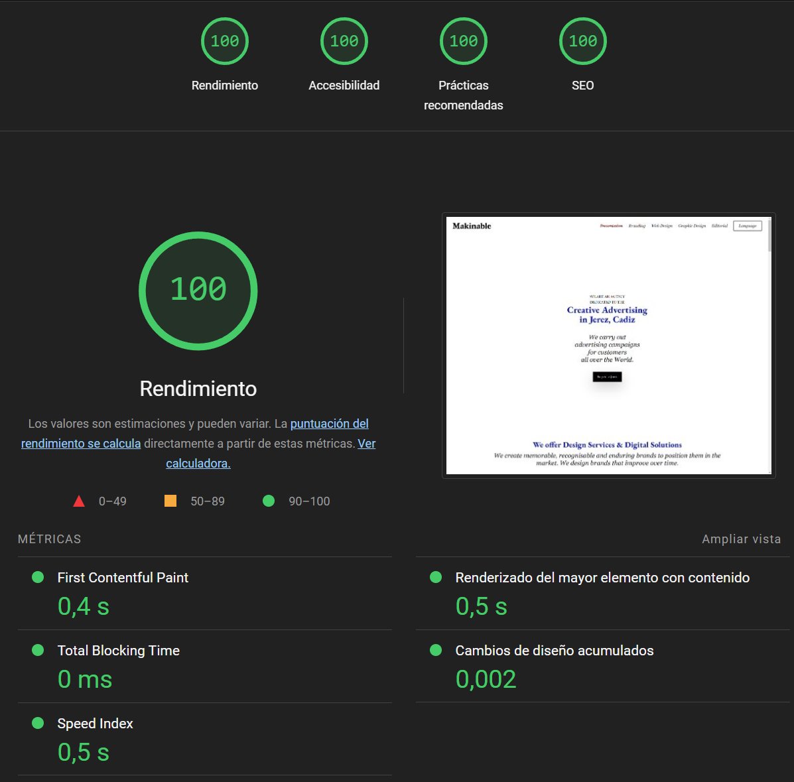The image size is (794, 782).
Task: Click the large 100 Rendimiento circle
Action: click(198, 290)
